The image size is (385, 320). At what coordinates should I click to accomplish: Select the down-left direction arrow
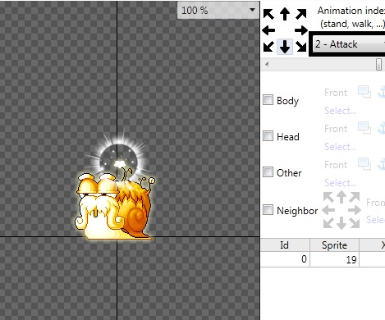pos(268,47)
